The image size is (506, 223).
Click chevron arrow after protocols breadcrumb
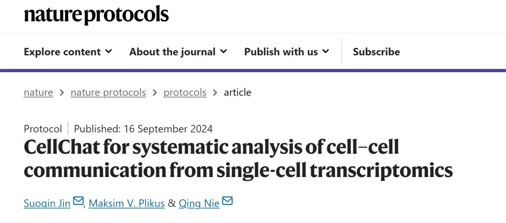click(215, 93)
